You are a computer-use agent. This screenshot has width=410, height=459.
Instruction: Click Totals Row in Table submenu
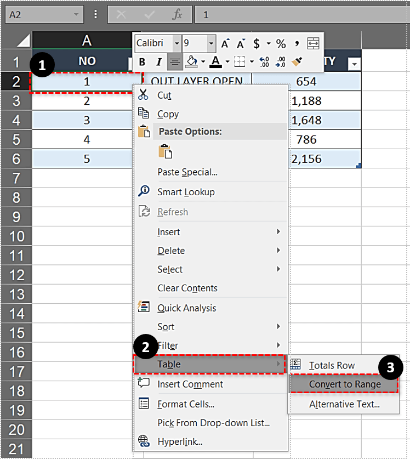pyautogui.click(x=331, y=365)
